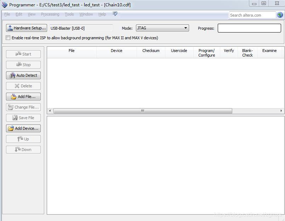Screen dimensions: 285x221
Task: Move selection Up in chain
Action: [23, 139]
